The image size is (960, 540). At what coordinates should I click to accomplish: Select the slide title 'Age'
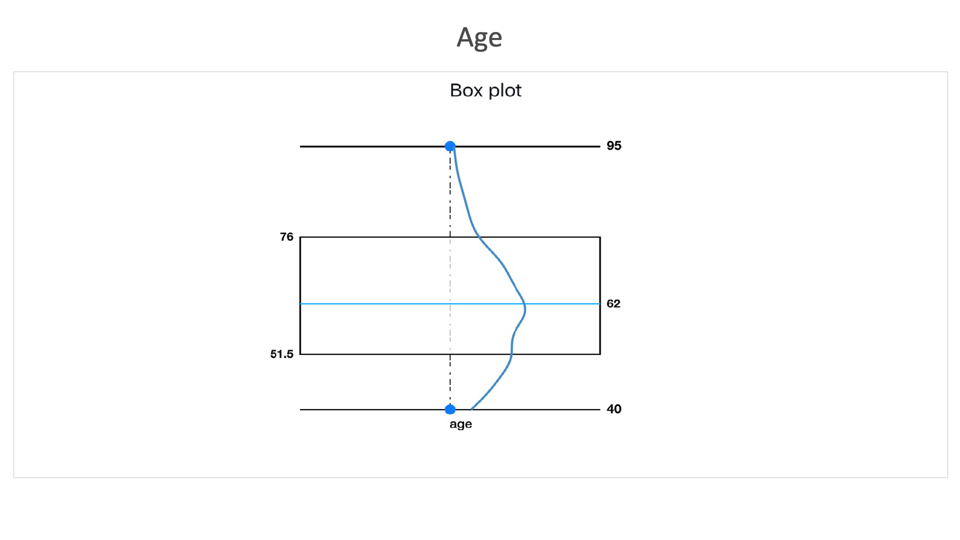(479, 38)
